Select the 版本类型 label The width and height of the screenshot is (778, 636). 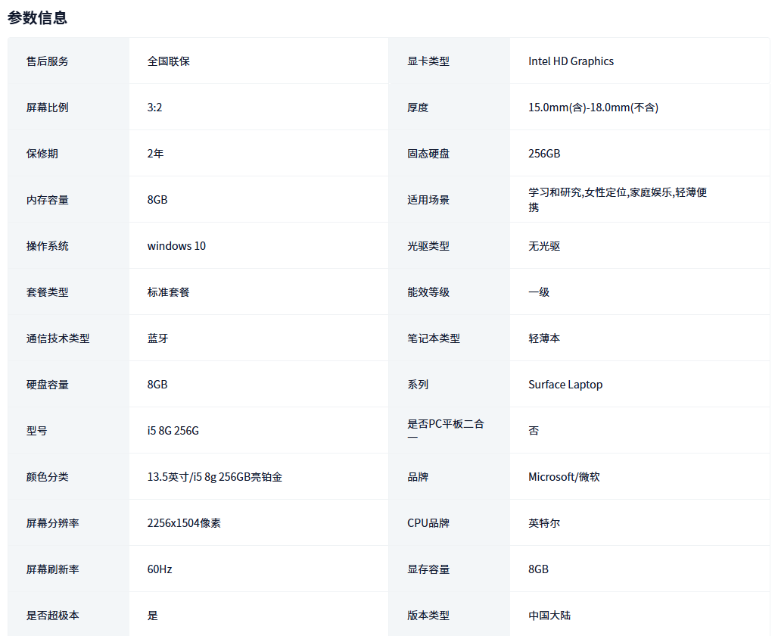428,615
